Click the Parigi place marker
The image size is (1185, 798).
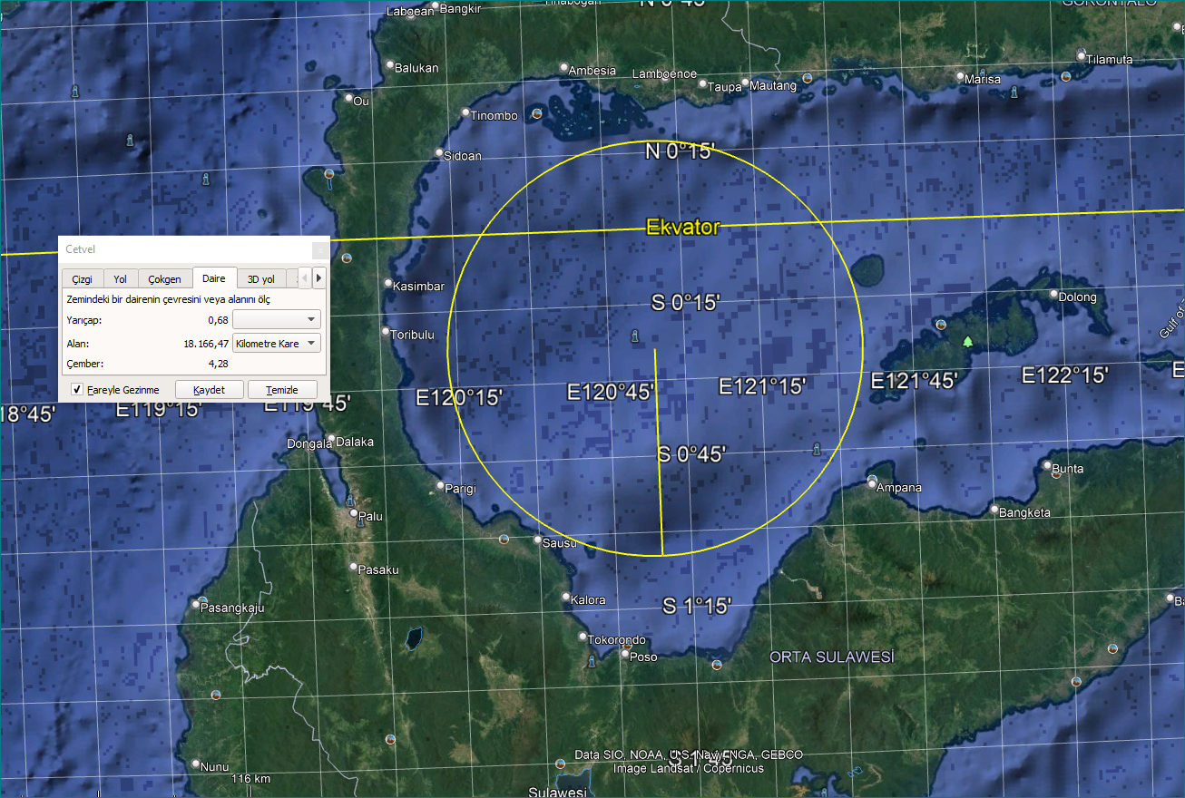(441, 486)
